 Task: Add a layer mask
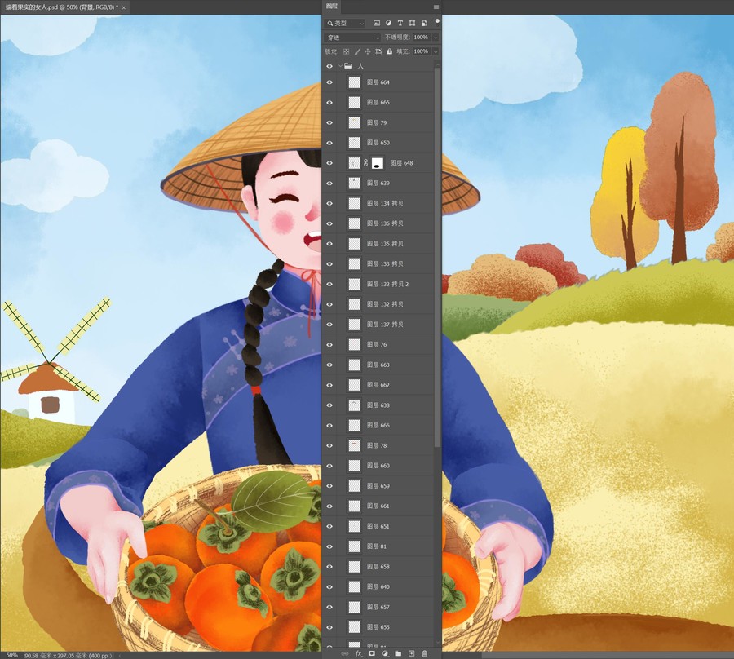point(372,653)
